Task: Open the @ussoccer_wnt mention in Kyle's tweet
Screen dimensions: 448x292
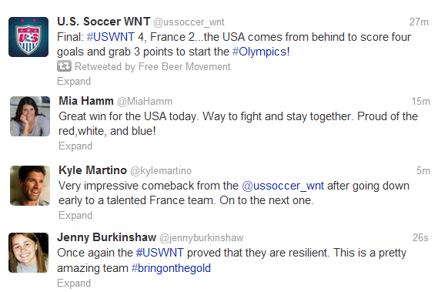Action: [283, 186]
